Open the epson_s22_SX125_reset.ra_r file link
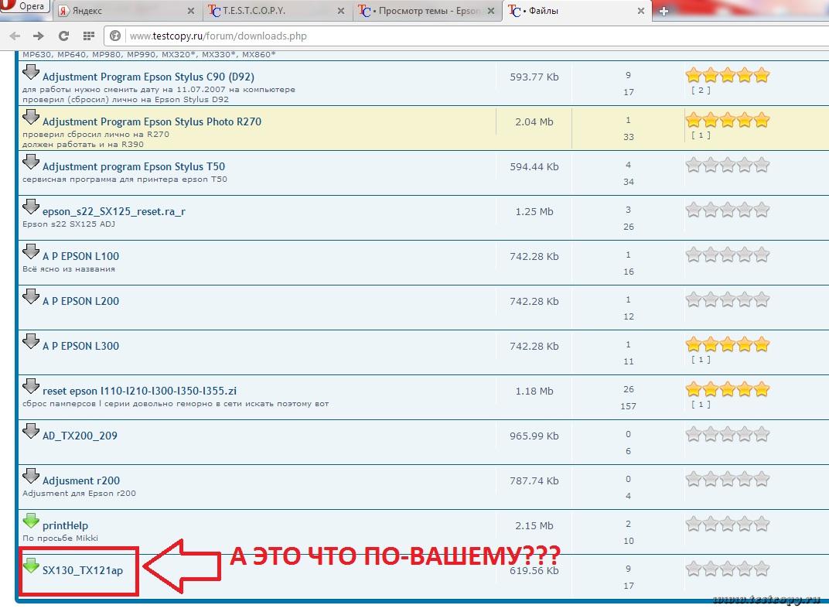The width and height of the screenshot is (829, 612). [114, 211]
